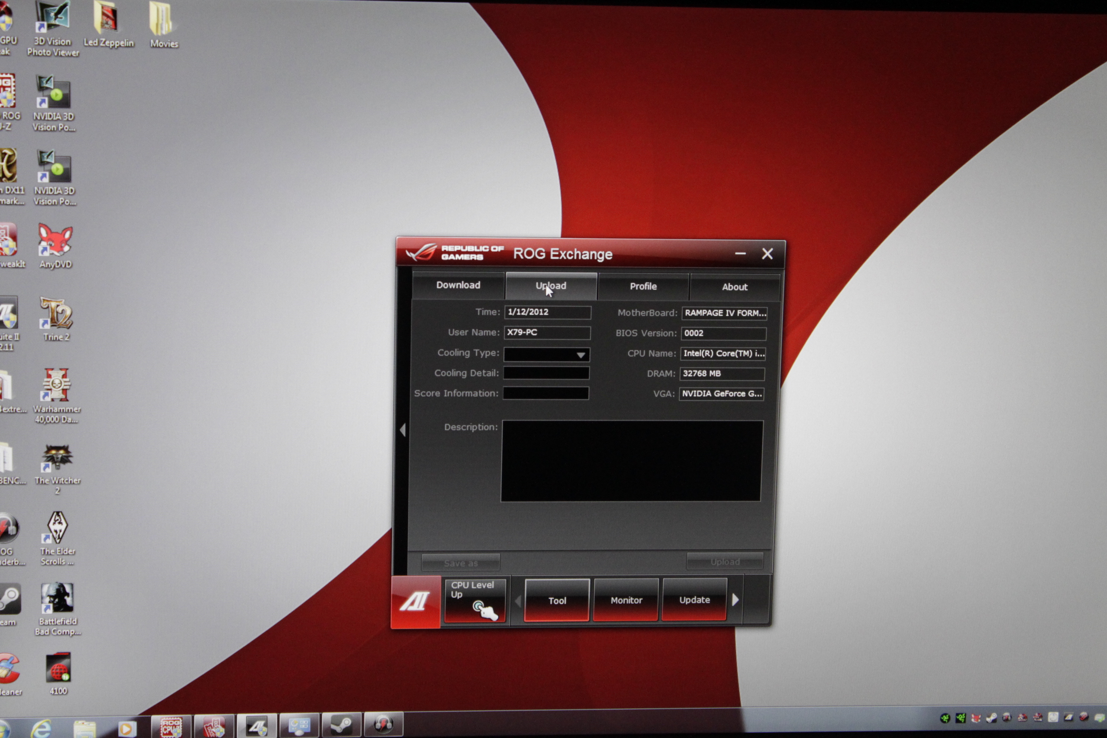Click the round Razer tray icon
Image resolution: width=1107 pixels, height=738 pixels.
coord(945,718)
